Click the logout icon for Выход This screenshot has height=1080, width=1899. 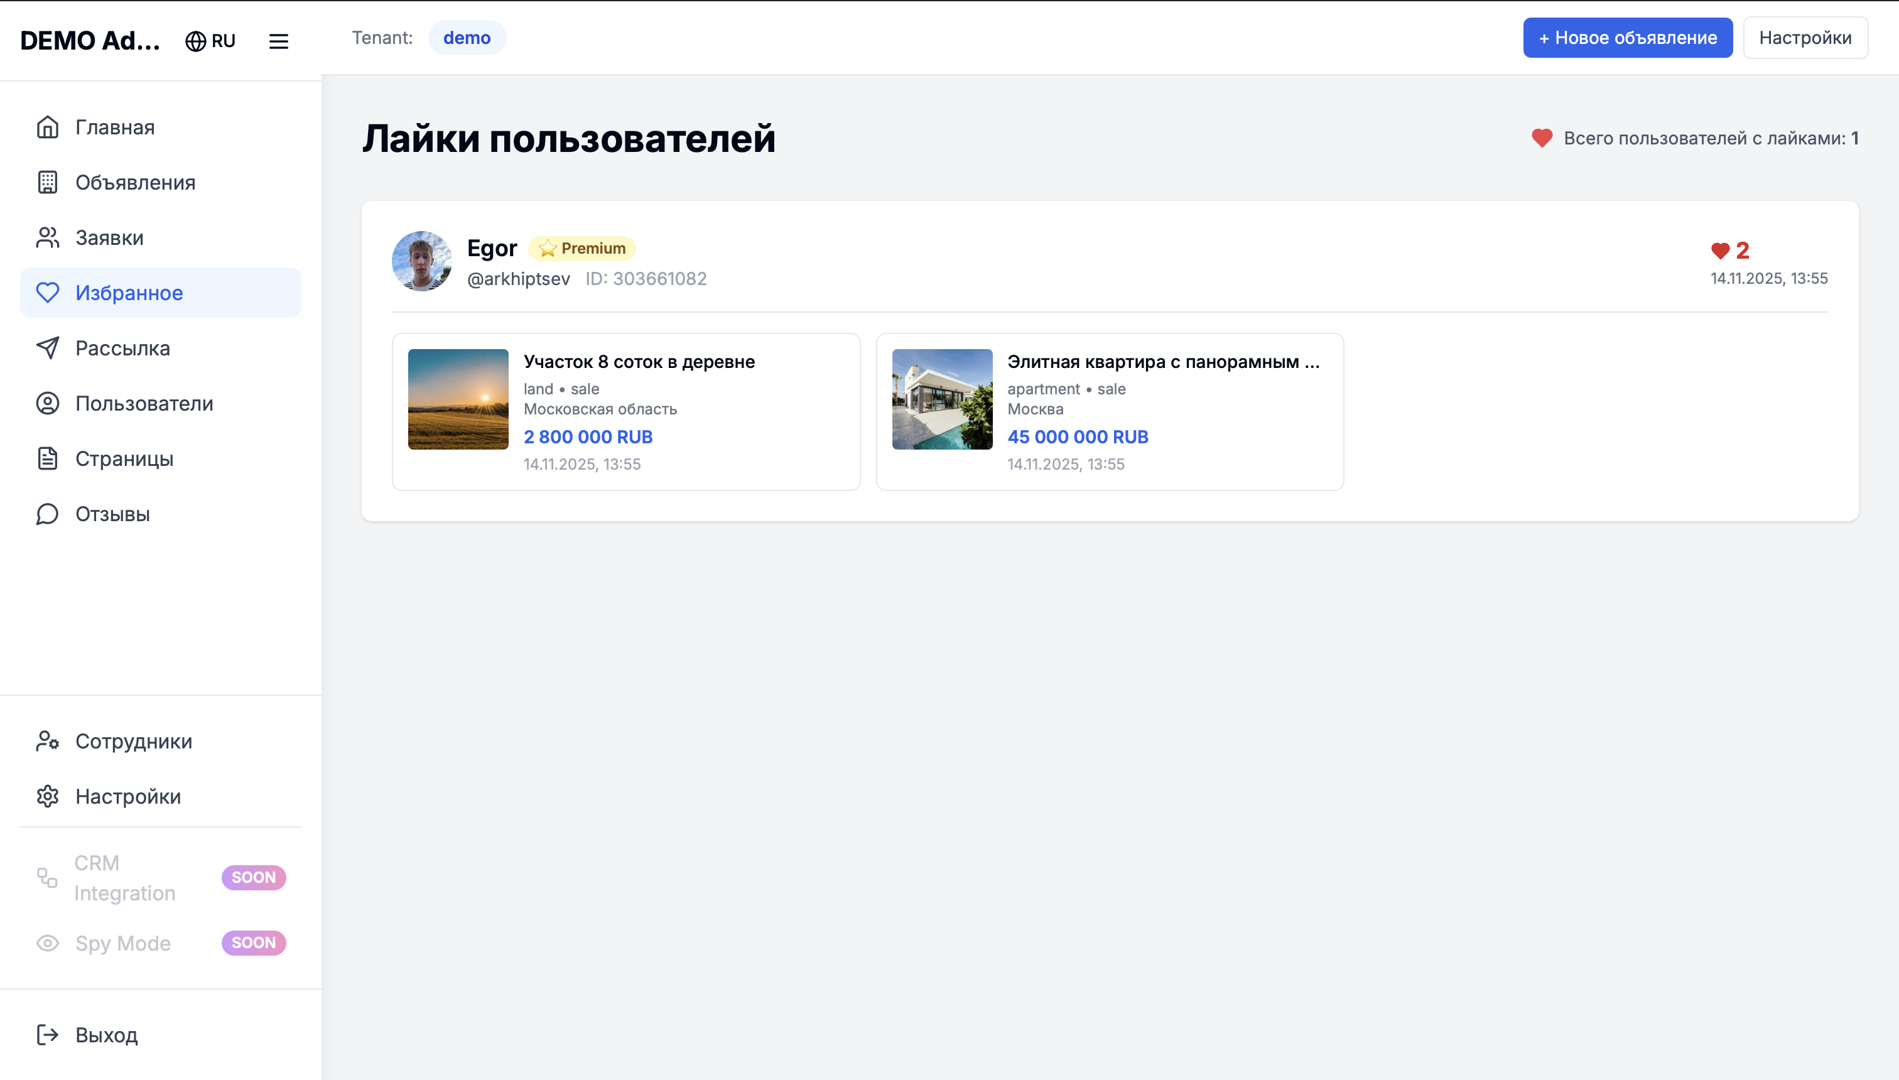coord(48,1035)
